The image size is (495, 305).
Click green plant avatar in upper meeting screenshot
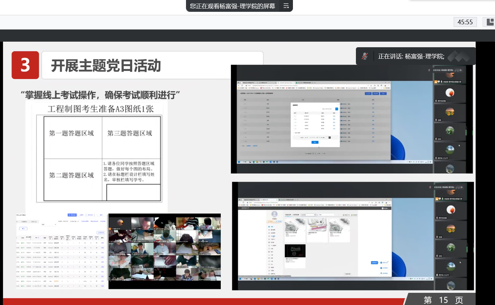(450, 131)
